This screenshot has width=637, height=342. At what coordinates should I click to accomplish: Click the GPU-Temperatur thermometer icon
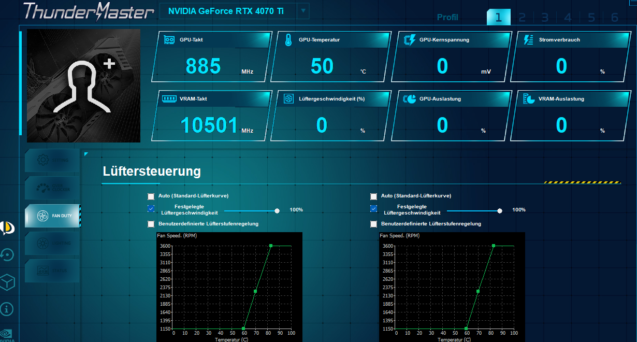pyautogui.click(x=288, y=40)
